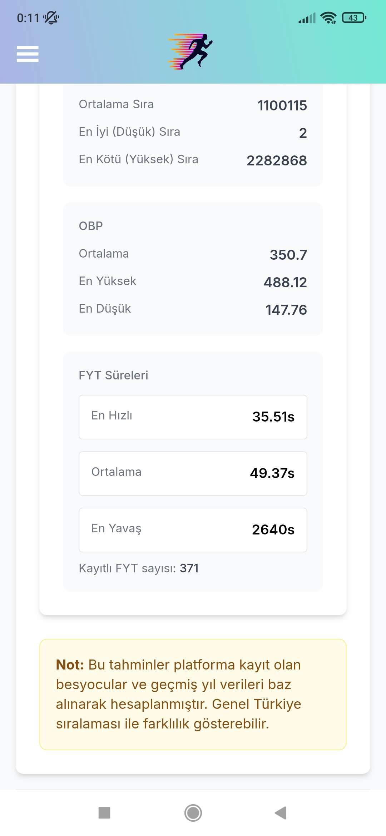386x836 pixels.
Task: Tap the yellow Not disclaimer box
Action: (x=193, y=695)
